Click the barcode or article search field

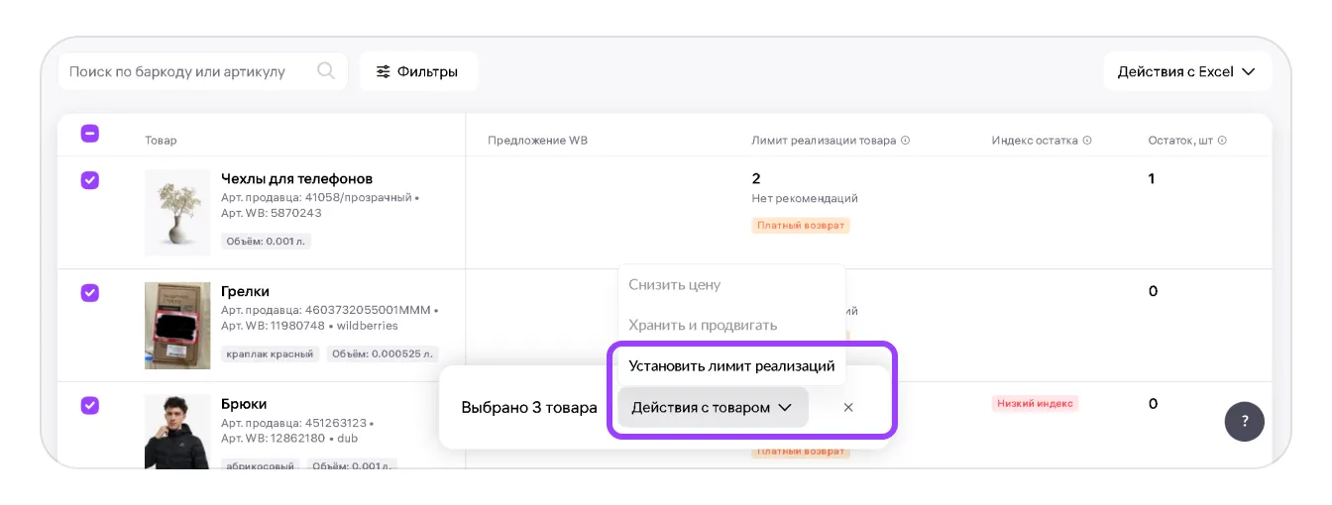(x=188, y=71)
